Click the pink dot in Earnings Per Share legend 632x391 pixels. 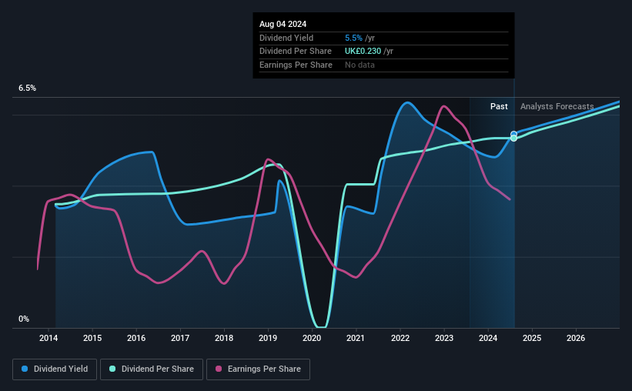pos(219,369)
